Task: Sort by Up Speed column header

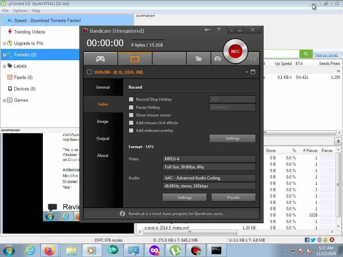Action: 283,64
